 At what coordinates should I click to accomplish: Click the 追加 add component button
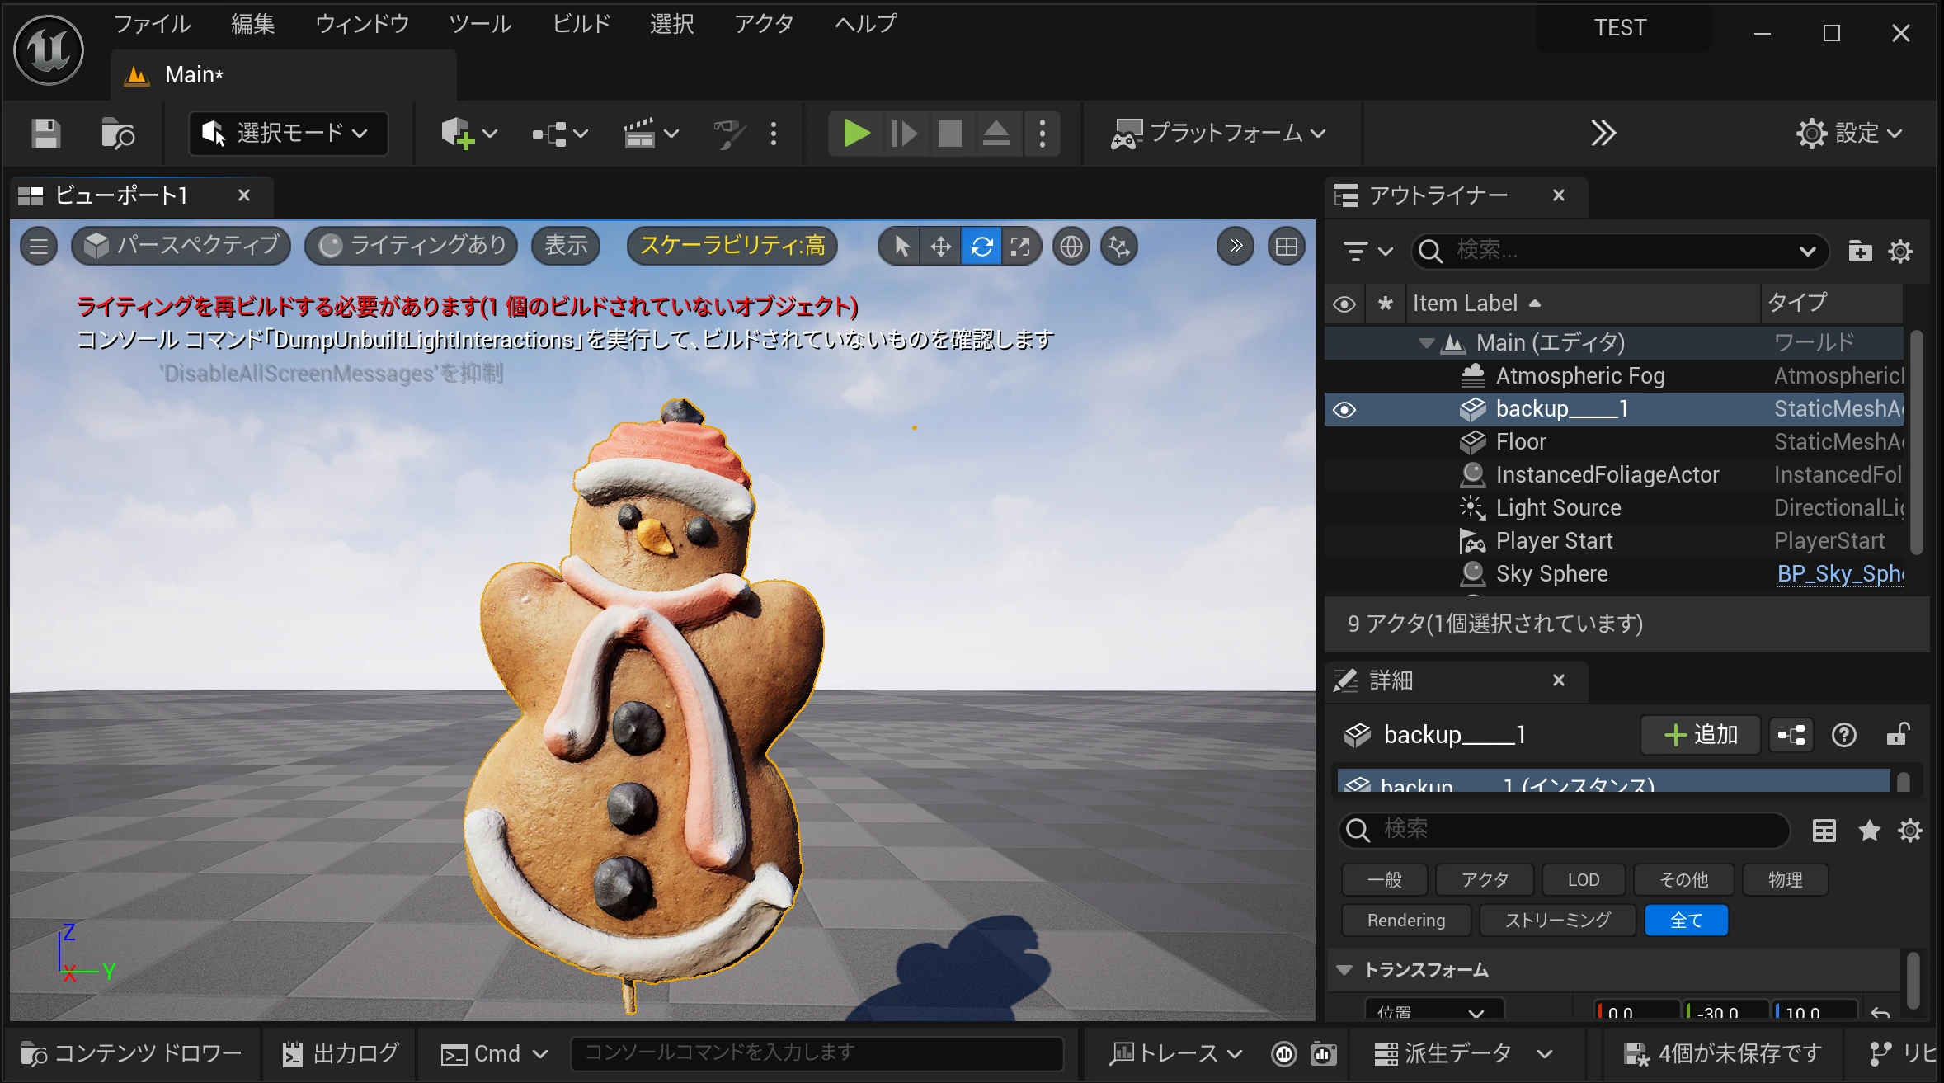(x=1701, y=735)
